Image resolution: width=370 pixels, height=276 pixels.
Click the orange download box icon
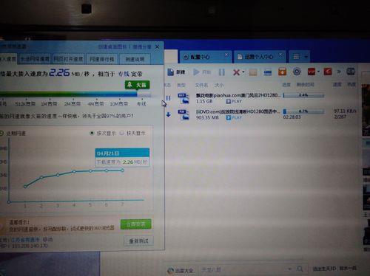tap(282, 72)
